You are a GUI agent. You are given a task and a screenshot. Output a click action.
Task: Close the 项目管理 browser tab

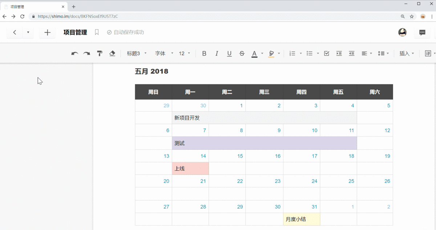point(63,7)
